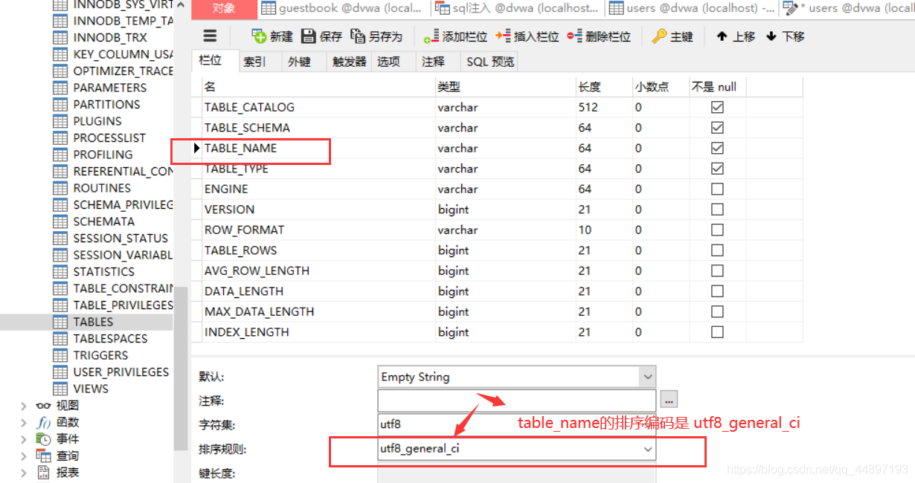The width and height of the screenshot is (915, 483).
Task: Open the 注释 ellipsis editor button
Action: pos(668,399)
